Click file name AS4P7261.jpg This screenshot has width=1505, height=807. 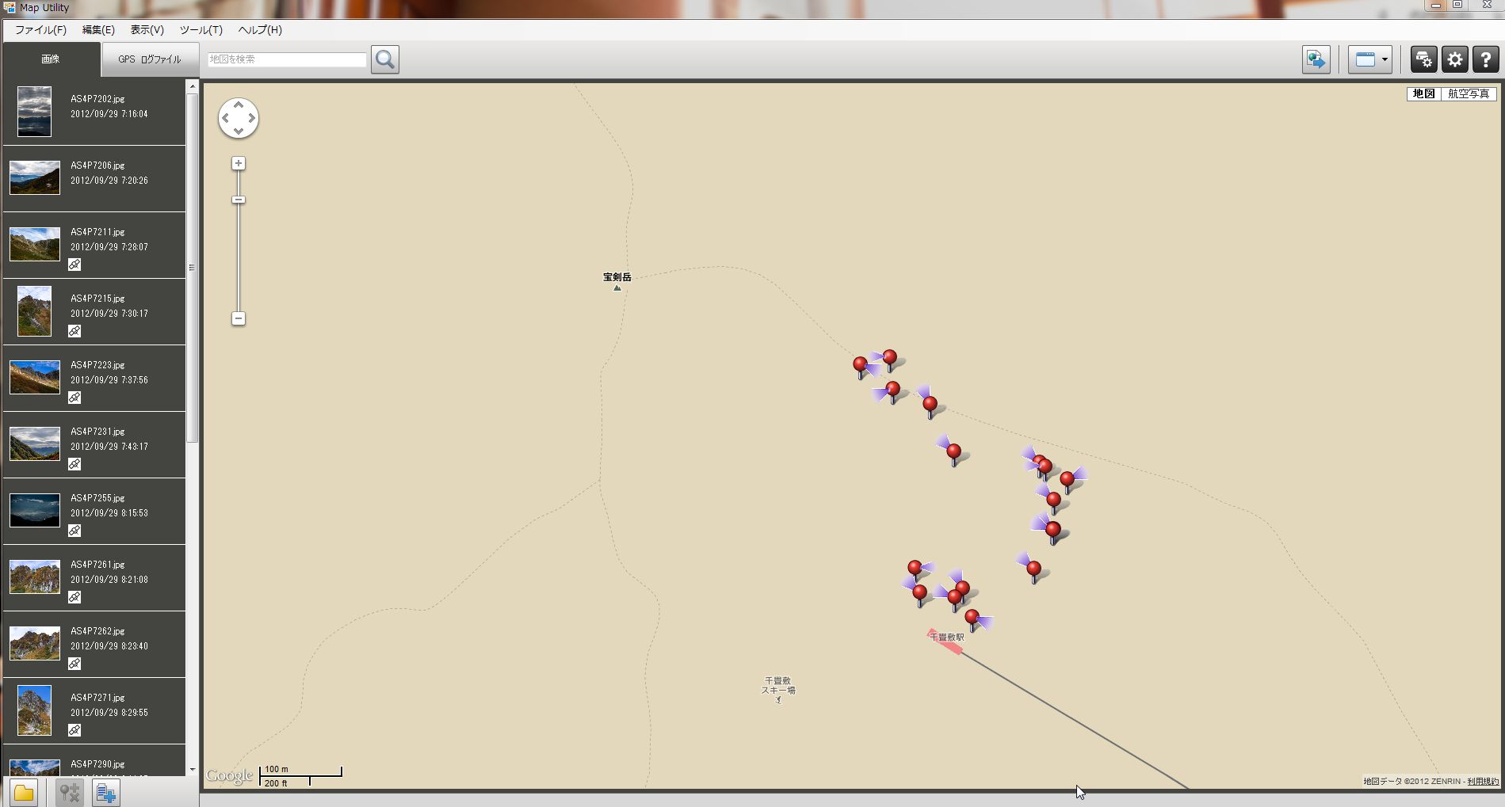97,565
